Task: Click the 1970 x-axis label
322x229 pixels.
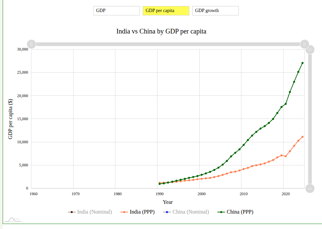Action: (x=76, y=194)
